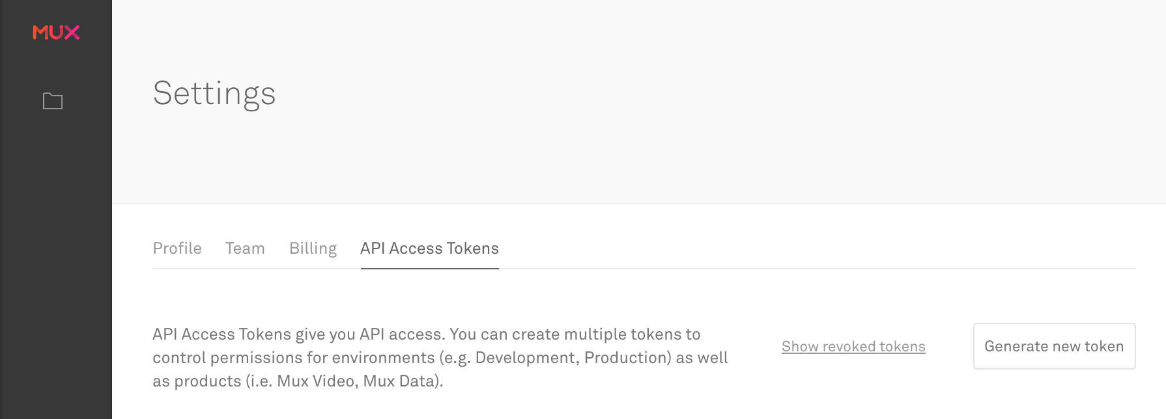Click the Generate new token button

pos(1054,346)
